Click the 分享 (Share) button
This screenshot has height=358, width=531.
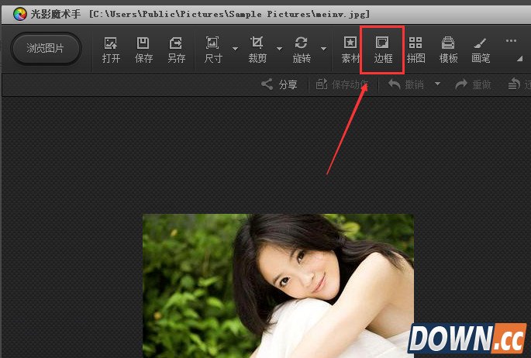coord(279,84)
